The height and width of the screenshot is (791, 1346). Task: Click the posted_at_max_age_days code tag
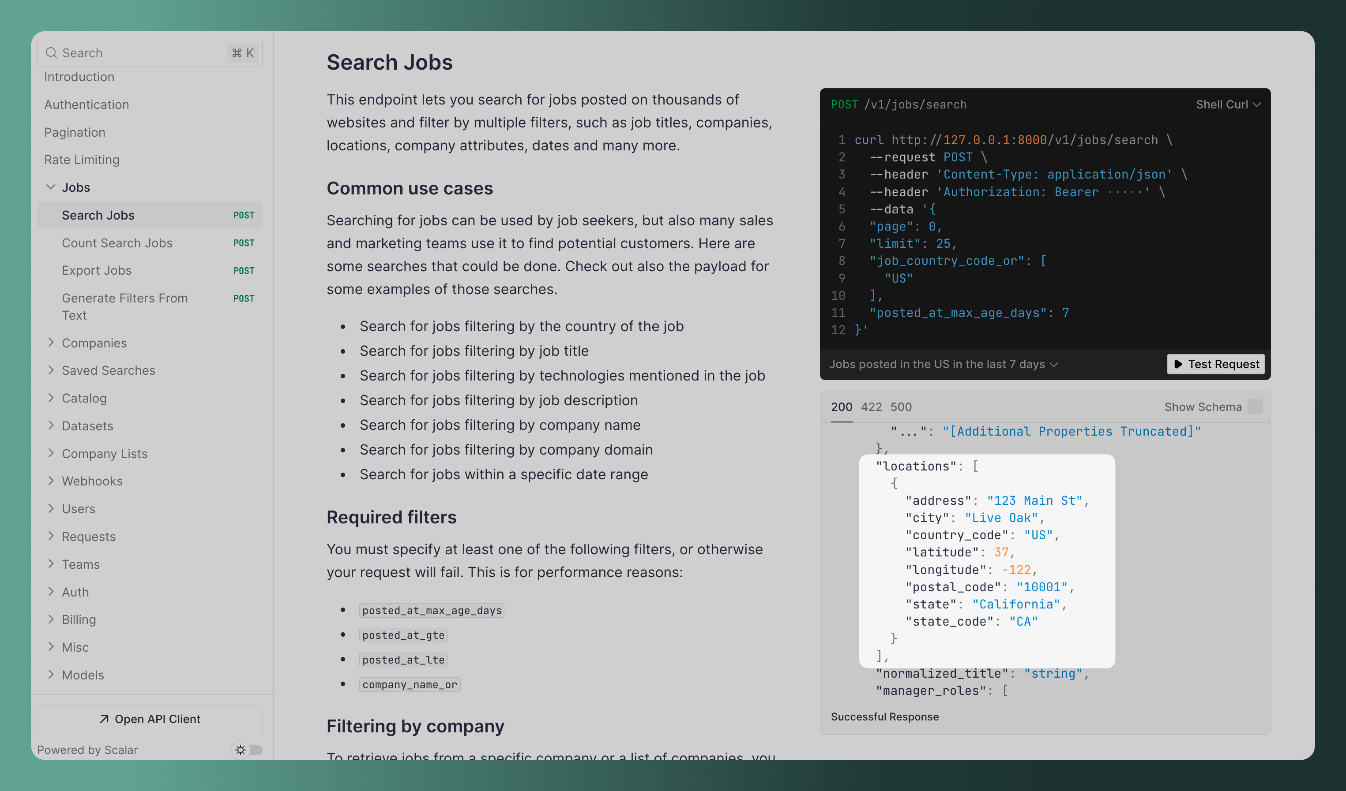point(432,611)
